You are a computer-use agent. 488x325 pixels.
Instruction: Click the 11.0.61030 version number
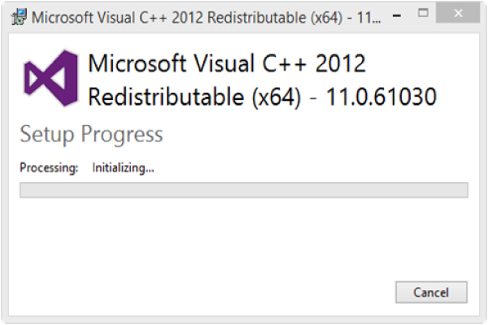pyautogui.click(x=382, y=97)
